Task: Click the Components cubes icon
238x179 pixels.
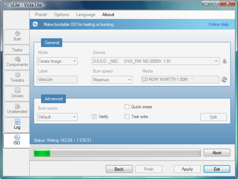Action: click(x=17, y=59)
